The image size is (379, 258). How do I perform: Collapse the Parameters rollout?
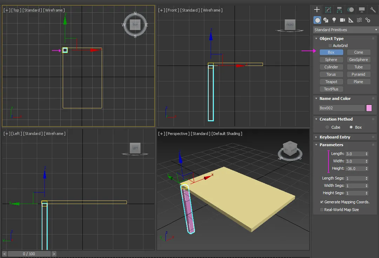pyautogui.click(x=331, y=145)
